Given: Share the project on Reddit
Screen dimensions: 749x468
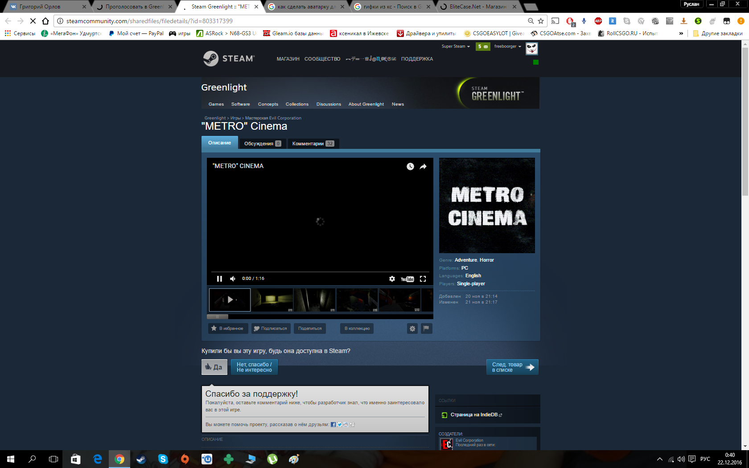Looking at the screenshot, I should (x=346, y=424).
